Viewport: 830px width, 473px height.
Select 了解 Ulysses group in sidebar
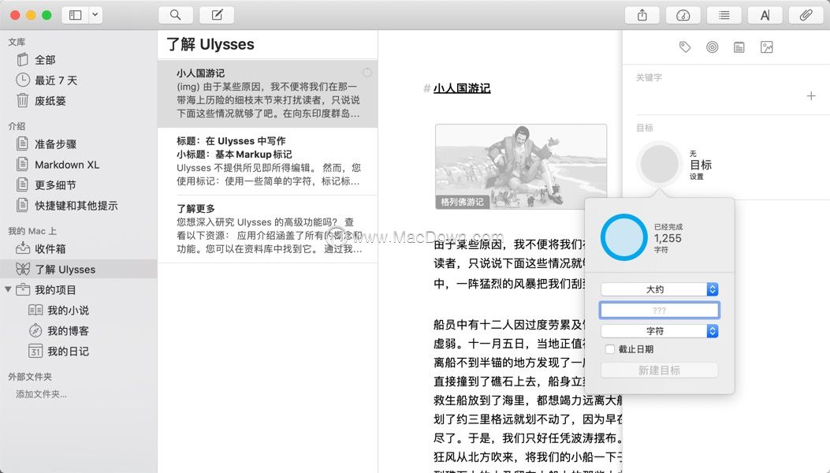pyautogui.click(x=78, y=269)
